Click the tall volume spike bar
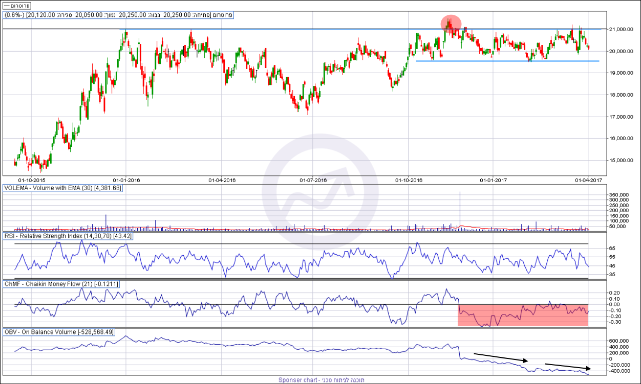Screen dimensions: 641x384 (x=460, y=210)
